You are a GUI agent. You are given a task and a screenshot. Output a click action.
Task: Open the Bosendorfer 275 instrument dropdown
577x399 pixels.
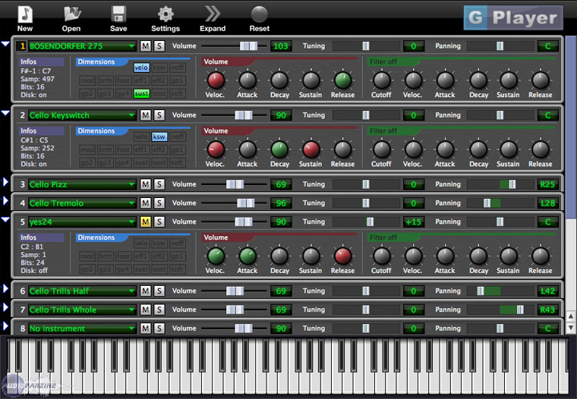pyautogui.click(x=82, y=46)
